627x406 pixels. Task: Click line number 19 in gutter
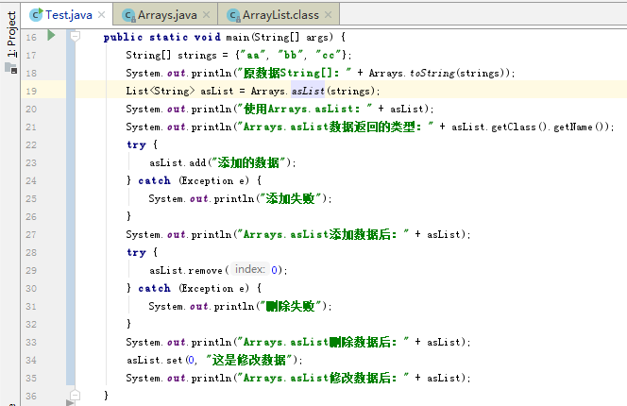tap(31, 92)
